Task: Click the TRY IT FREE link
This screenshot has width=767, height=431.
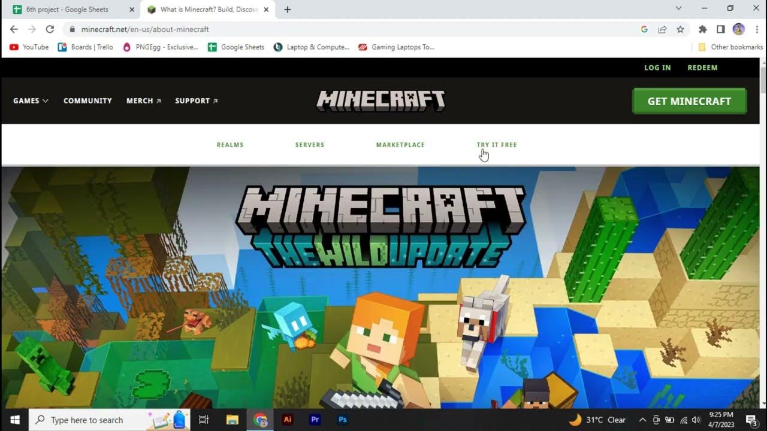Action: tap(497, 145)
